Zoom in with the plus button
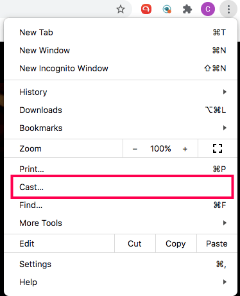Screen dimensions: 240x296 [x=185, y=149]
